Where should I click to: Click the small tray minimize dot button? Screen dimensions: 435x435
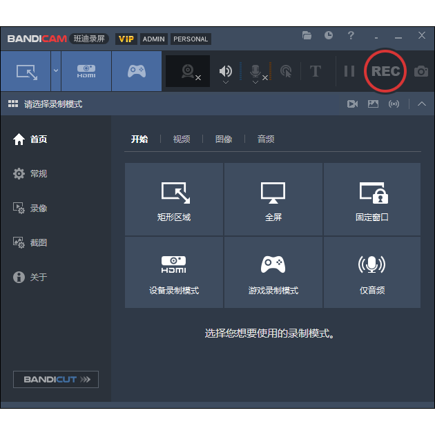tap(376, 38)
